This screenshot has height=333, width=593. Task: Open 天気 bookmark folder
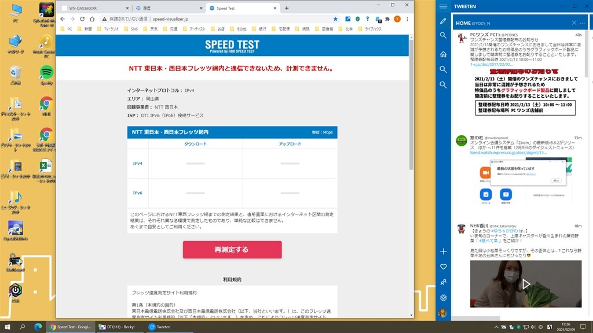tap(151, 29)
